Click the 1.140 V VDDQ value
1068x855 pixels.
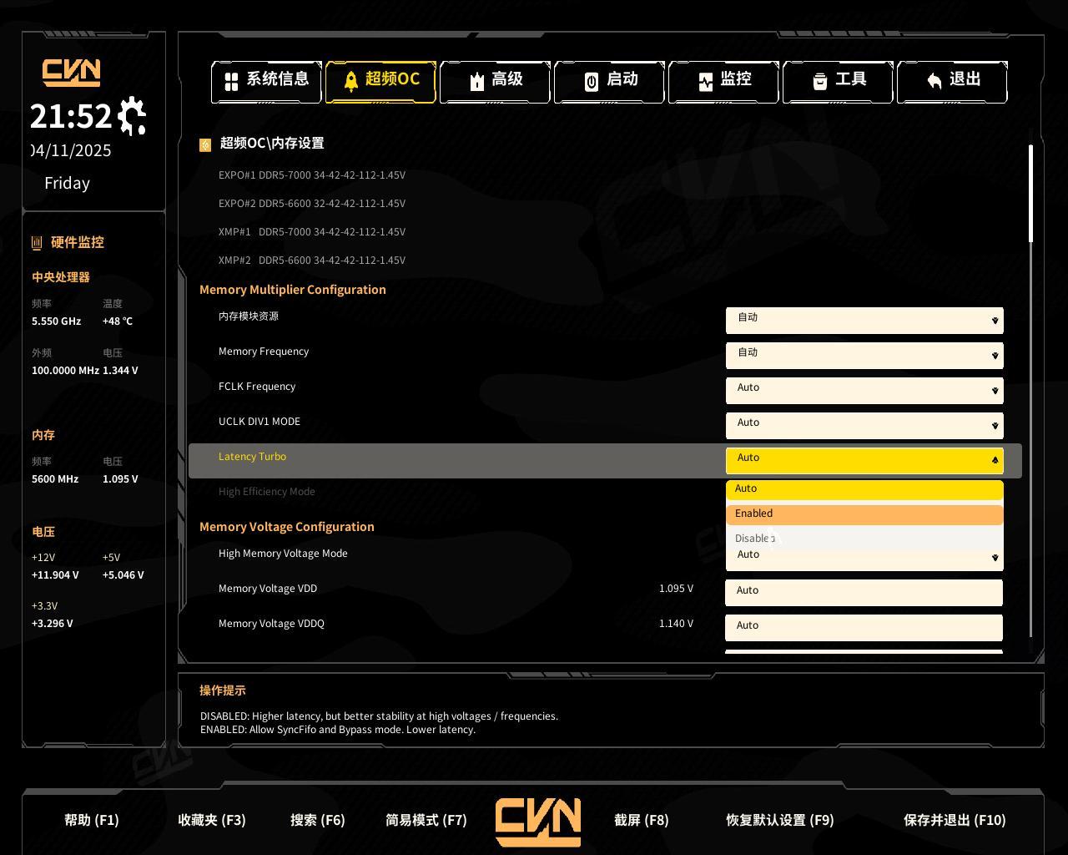click(x=676, y=624)
